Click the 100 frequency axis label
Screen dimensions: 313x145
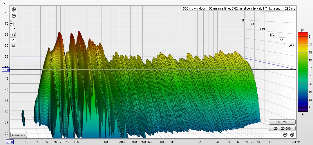(x=77, y=142)
